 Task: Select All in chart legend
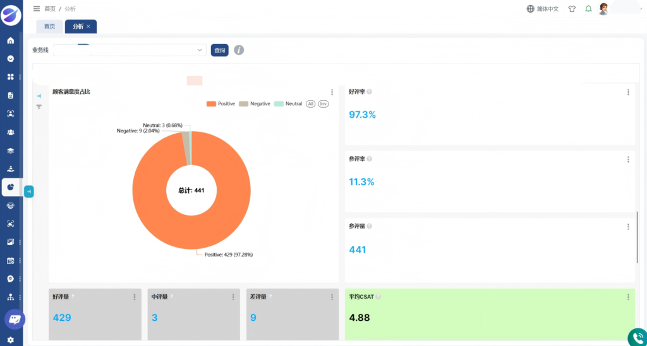click(x=311, y=104)
